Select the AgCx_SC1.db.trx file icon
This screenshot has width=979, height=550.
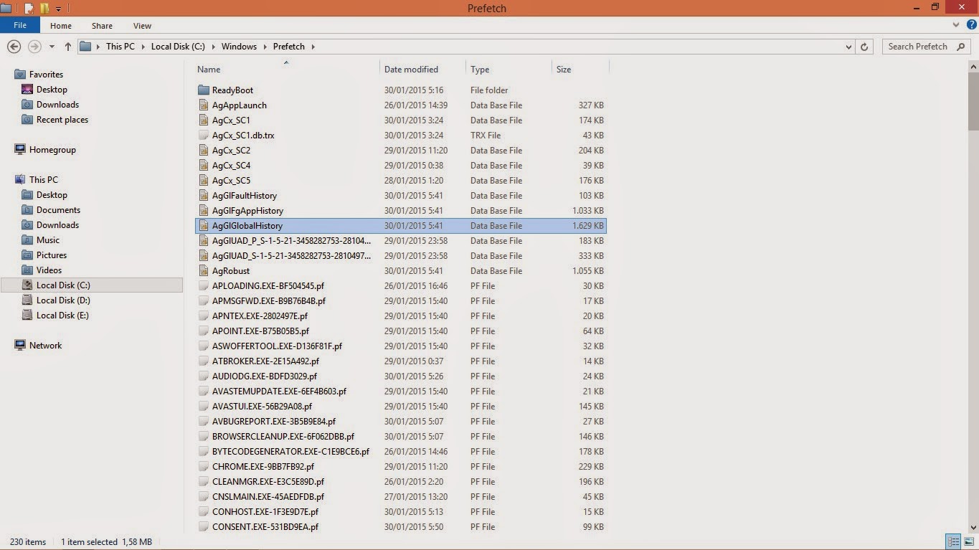(x=204, y=136)
